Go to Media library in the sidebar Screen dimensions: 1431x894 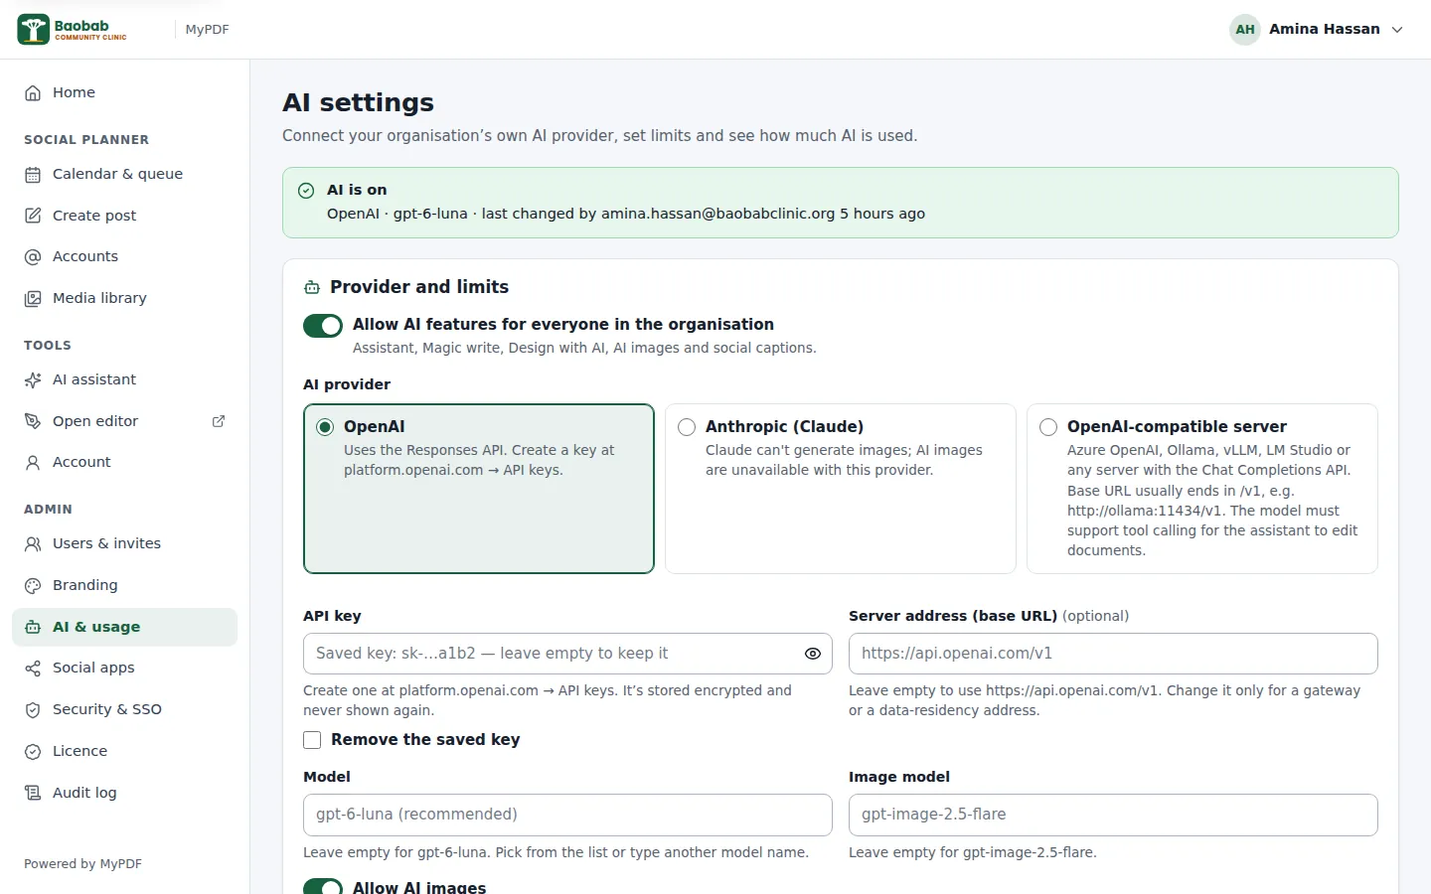(125, 298)
